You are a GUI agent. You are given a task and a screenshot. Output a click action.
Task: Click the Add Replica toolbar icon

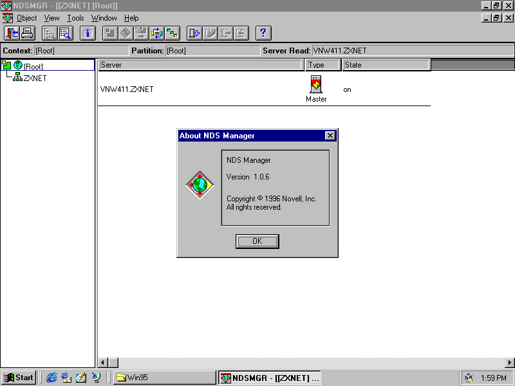pyautogui.click(x=194, y=33)
